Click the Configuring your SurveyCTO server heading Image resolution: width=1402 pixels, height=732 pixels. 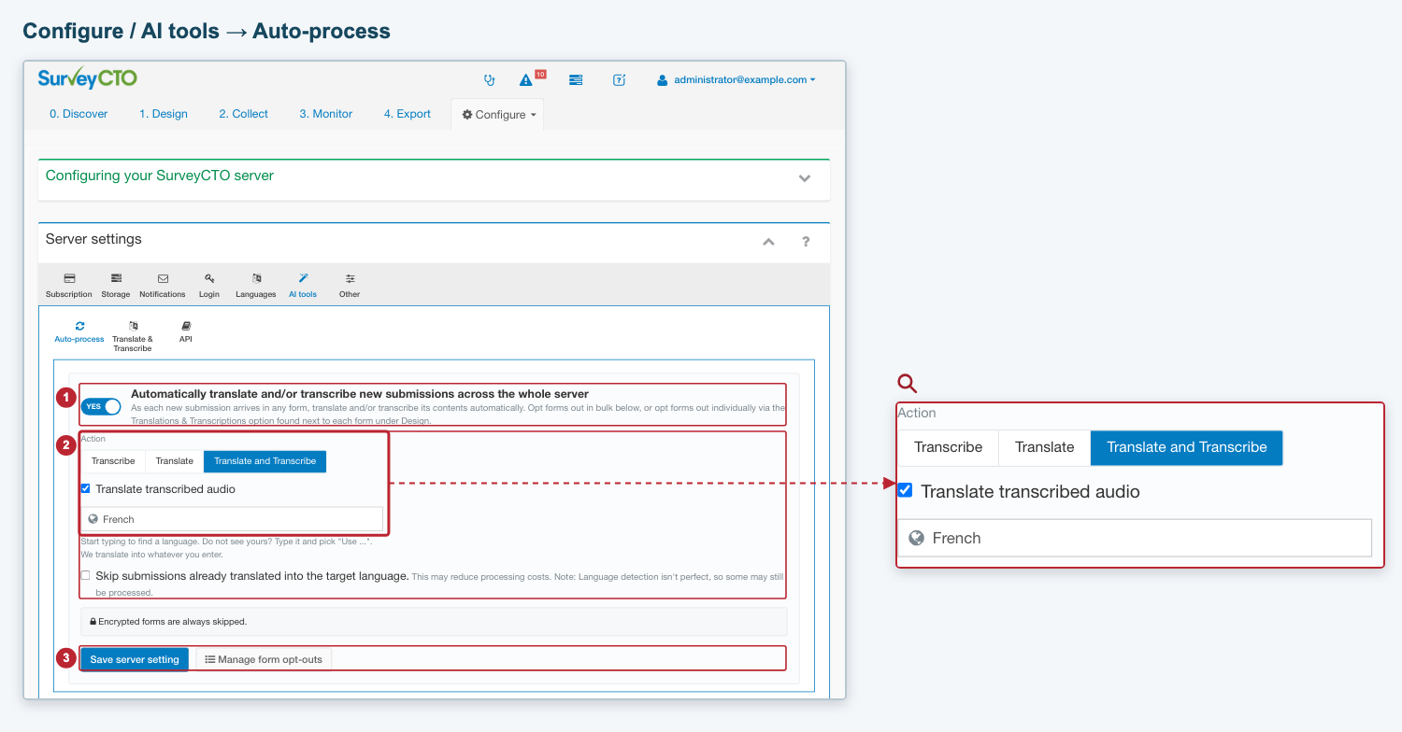[x=160, y=176]
